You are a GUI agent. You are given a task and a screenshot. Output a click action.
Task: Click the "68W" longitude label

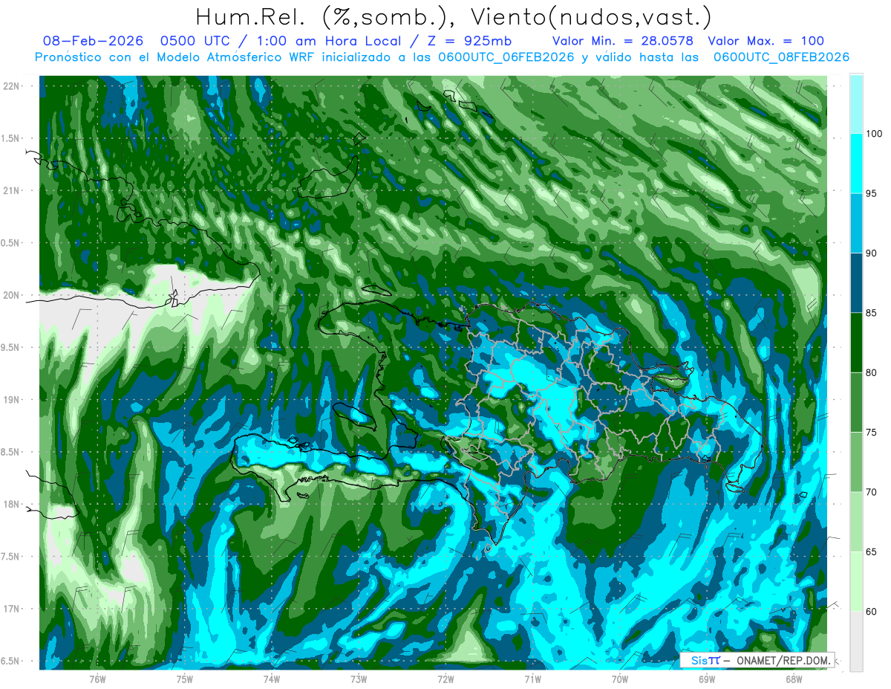tap(794, 679)
